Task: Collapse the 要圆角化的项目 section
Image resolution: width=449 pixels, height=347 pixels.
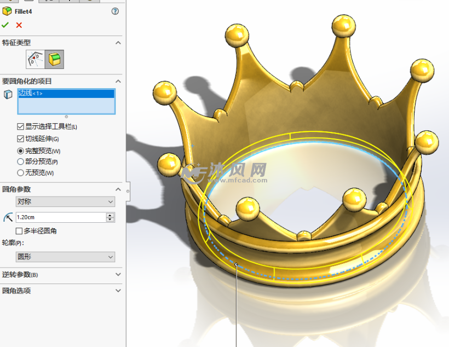Action: click(x=118, y=82)
